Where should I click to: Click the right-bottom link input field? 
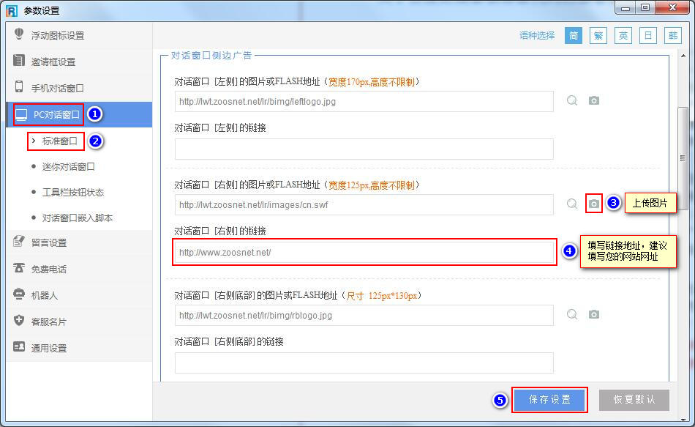pyautogui.click(x=364, y=363)
